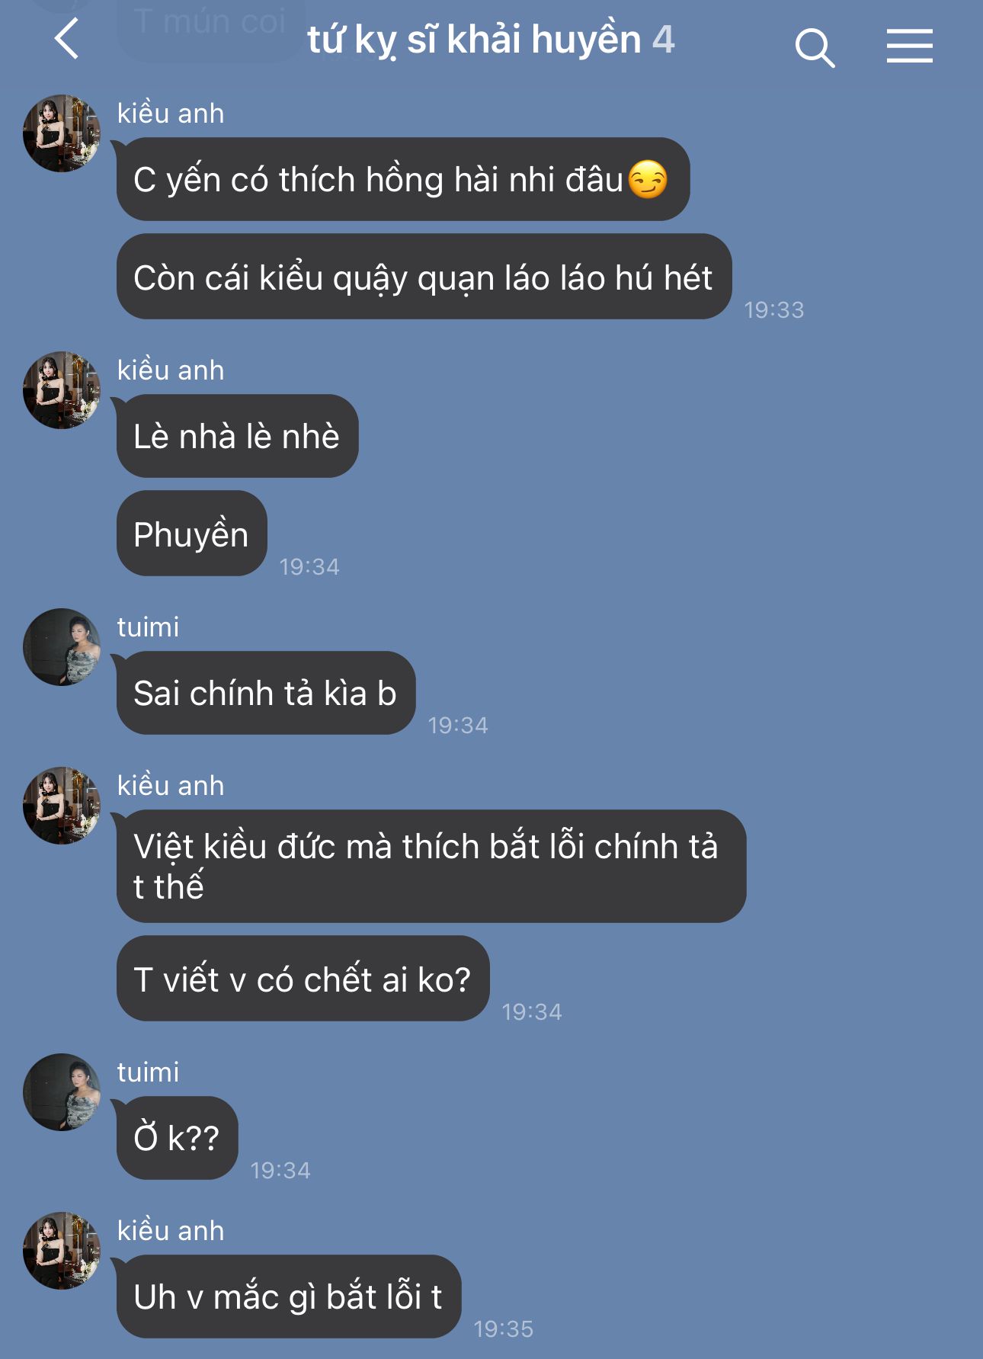
Task: Select the 'Sai chính tả kìa b' bubble
Action: point(266,693)
